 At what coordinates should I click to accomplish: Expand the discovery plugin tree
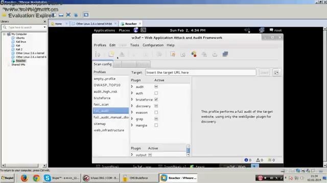(132, 106)
